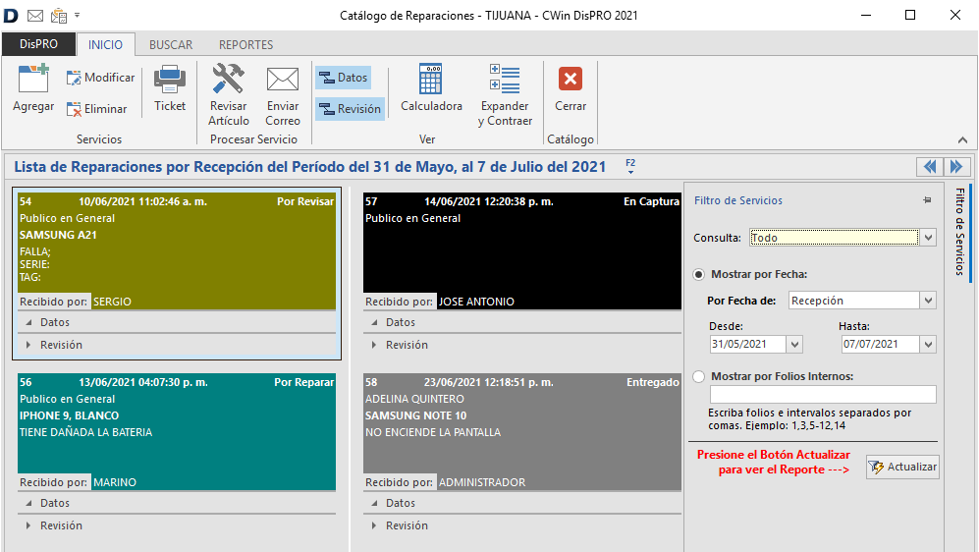
Task: Toggle the Datos view button
Action: [x=343, y=78]
